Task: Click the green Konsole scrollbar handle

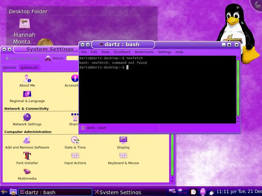Action: (x=238, y=88)
